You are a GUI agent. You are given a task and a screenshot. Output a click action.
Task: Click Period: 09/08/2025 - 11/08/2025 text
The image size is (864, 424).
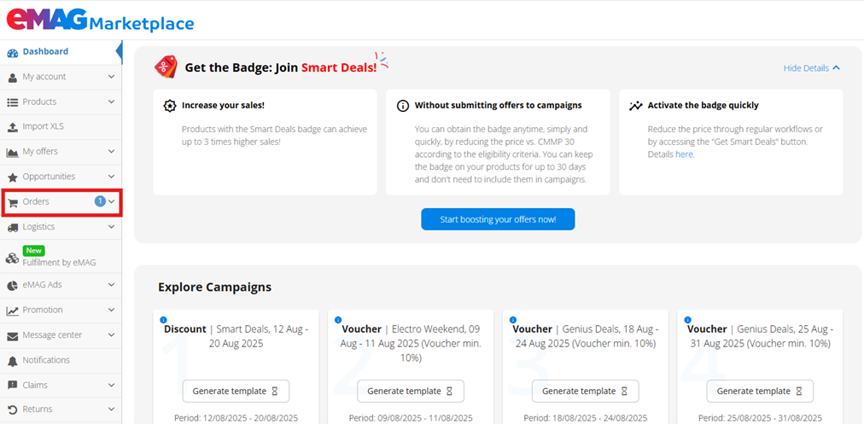(411, 418)
